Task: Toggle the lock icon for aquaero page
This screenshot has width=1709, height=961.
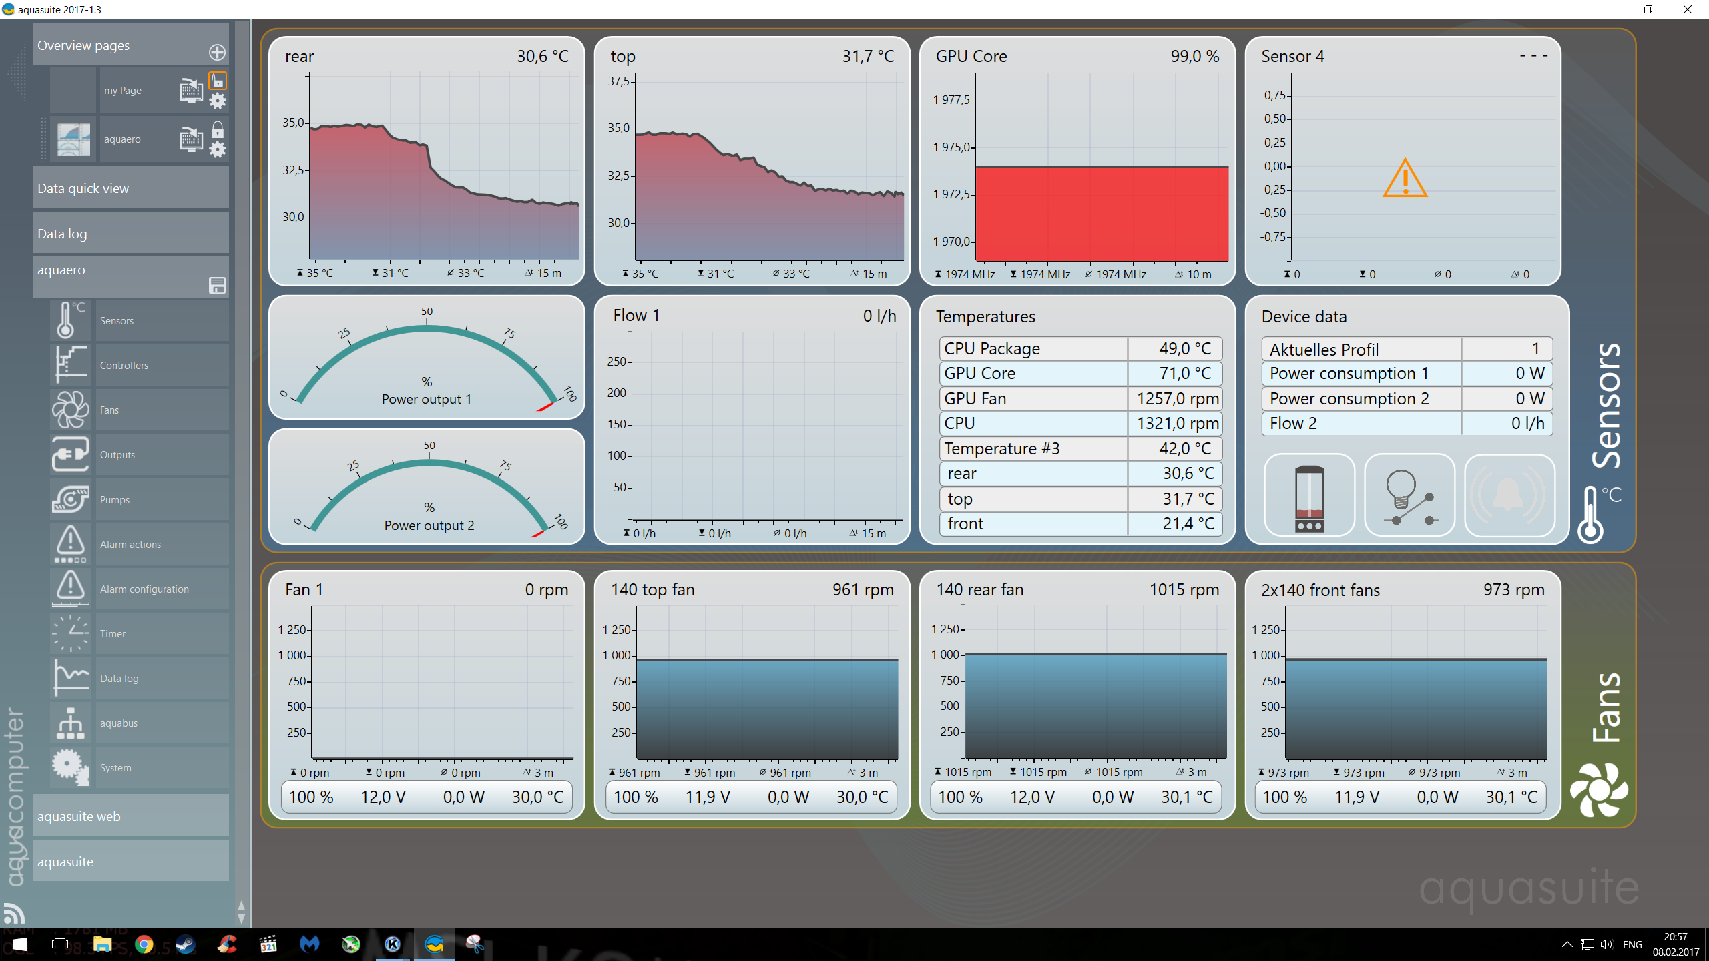Action: click(218, 129)
